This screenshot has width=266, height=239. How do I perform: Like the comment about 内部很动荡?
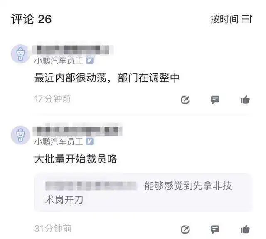click(x=245, y=100)
